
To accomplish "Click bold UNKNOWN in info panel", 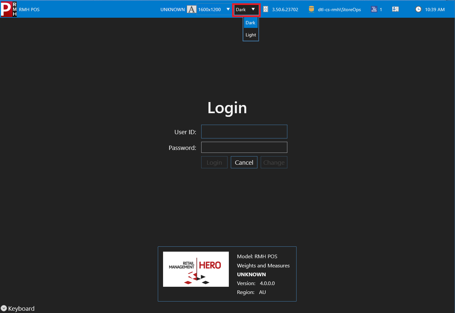I will tap(251, 274).
